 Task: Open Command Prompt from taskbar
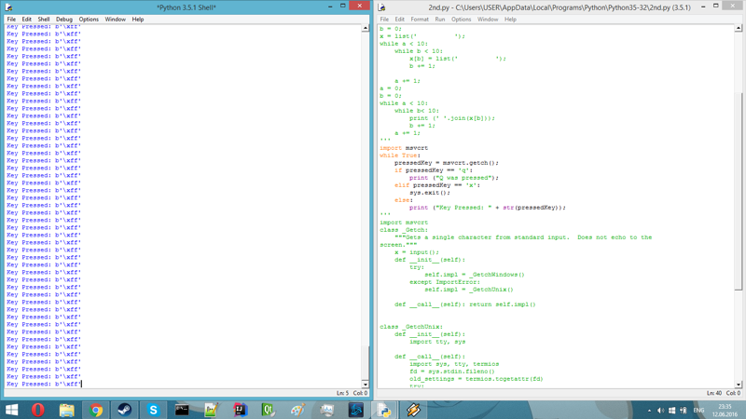182,410
